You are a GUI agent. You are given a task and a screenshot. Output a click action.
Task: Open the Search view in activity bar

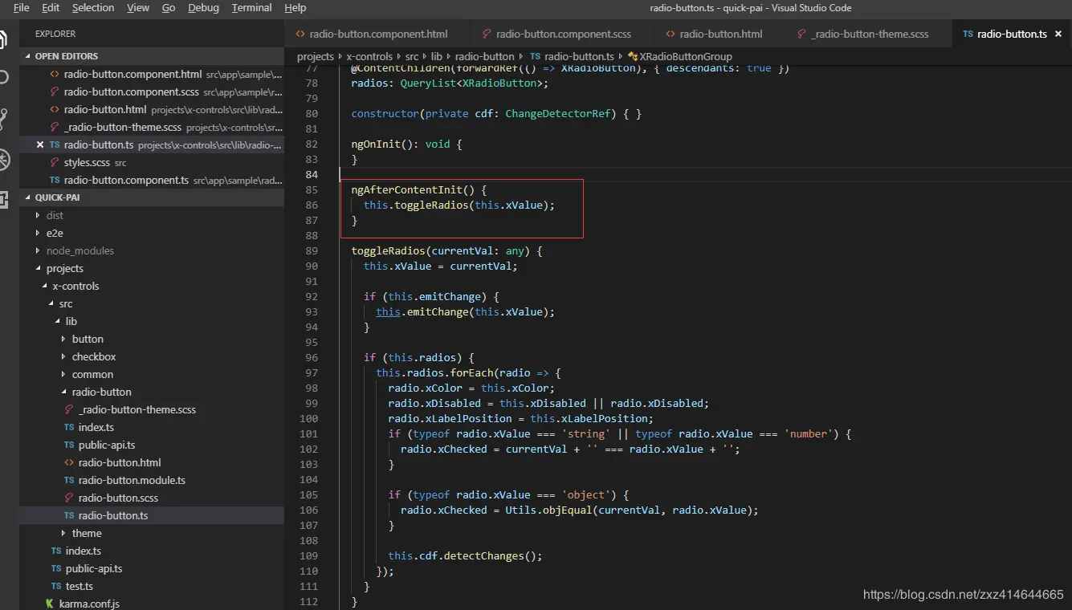4,78
